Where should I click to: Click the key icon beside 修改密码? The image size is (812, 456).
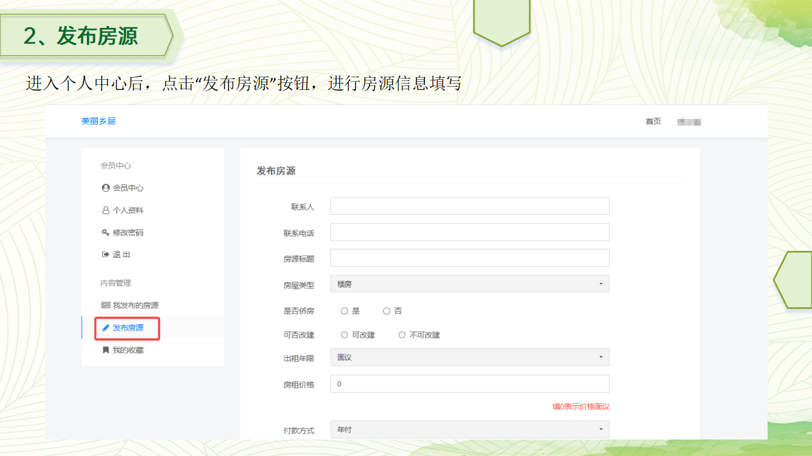[106, 232]
